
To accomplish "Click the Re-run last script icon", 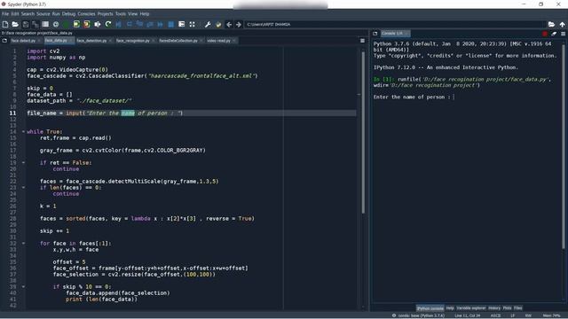I will pos(108,24).
